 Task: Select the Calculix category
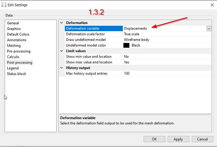click(13, 57)
